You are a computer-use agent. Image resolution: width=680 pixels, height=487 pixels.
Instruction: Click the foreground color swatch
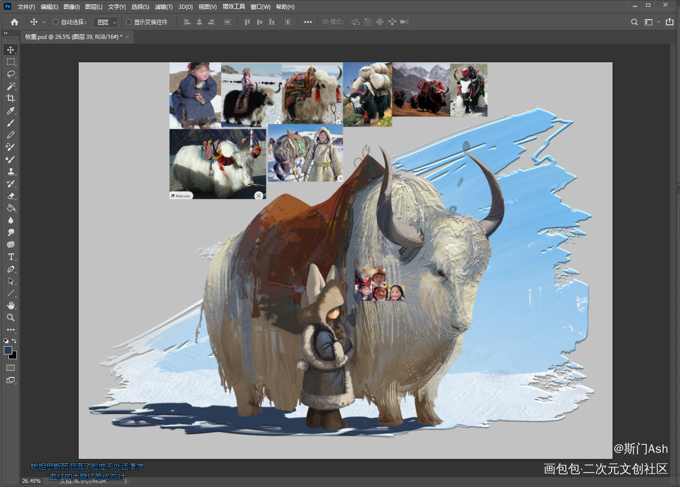pyautogui.click(x=8, y=350)
